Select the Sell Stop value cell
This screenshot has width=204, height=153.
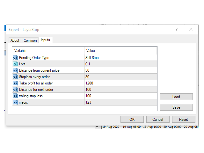pyautogui.click(x=120, y=58)
